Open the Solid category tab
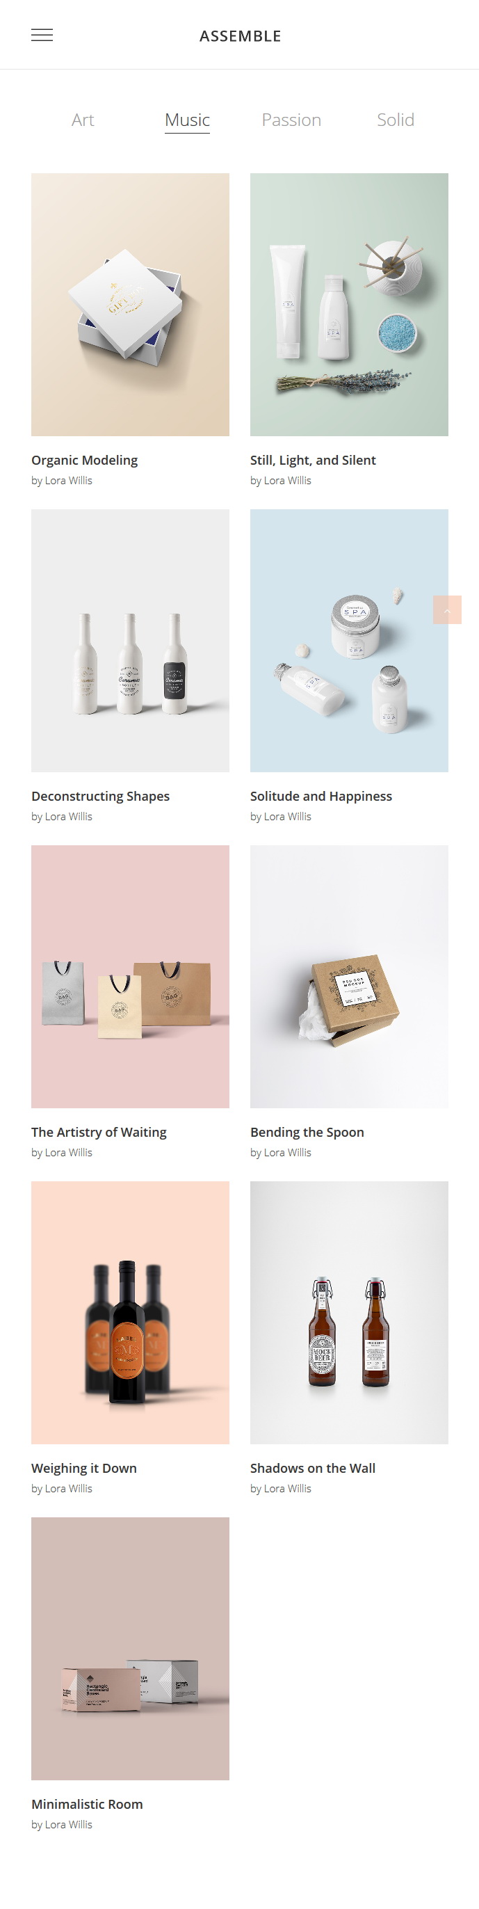 coord(396,120)
